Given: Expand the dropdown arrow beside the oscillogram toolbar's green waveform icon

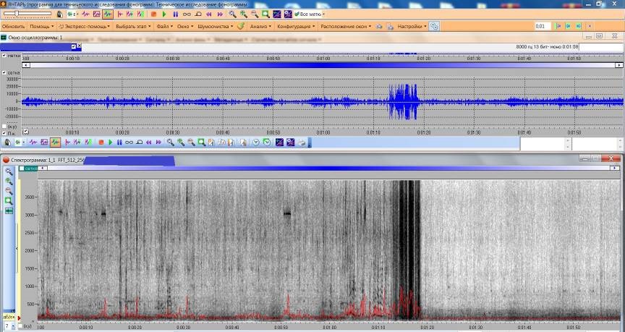Looking at the screenshot, I should [x=24, y=142].
